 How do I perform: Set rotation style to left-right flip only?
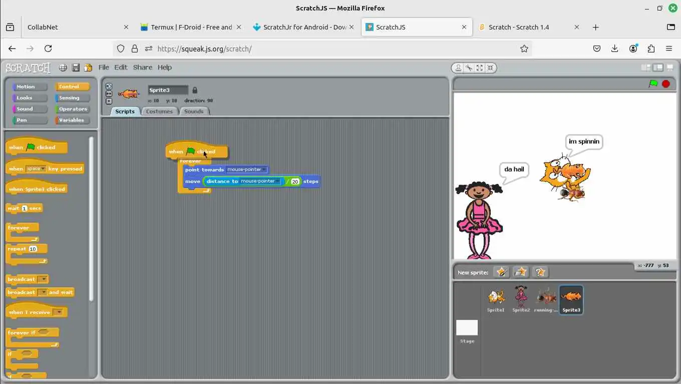point(109,93)
